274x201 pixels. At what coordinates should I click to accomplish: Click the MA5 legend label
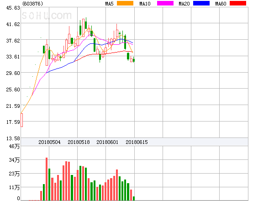(x=109, y=4)
